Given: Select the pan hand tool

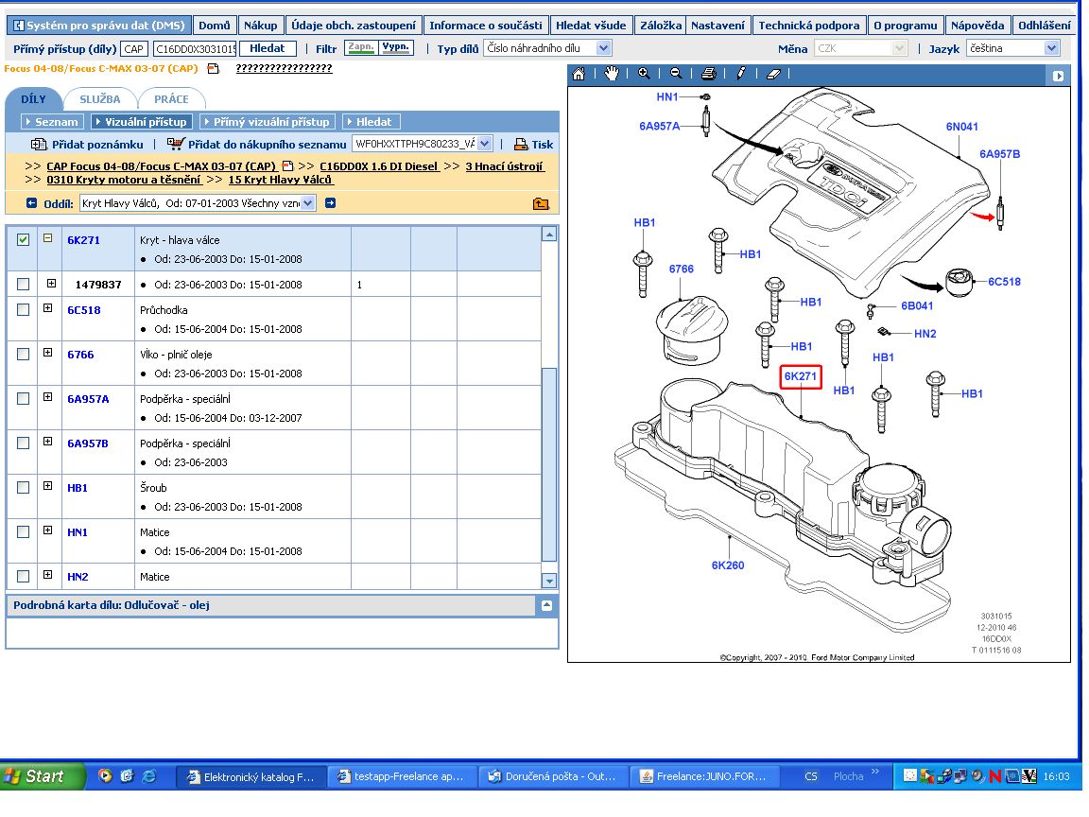Looking at the screenshot, I should point(612,74).
